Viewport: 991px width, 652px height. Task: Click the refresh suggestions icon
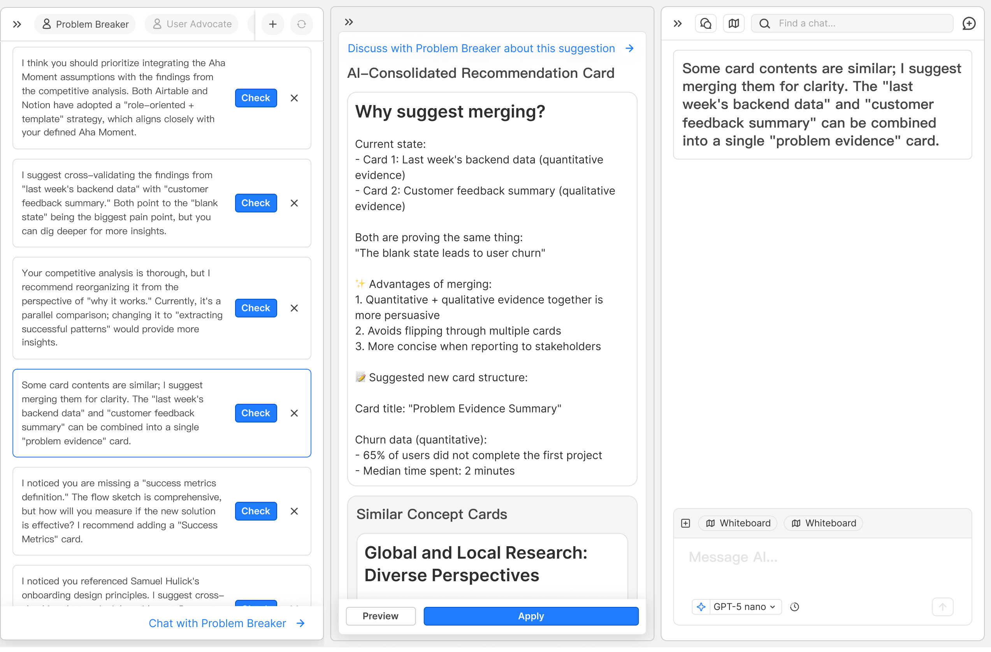301,24
